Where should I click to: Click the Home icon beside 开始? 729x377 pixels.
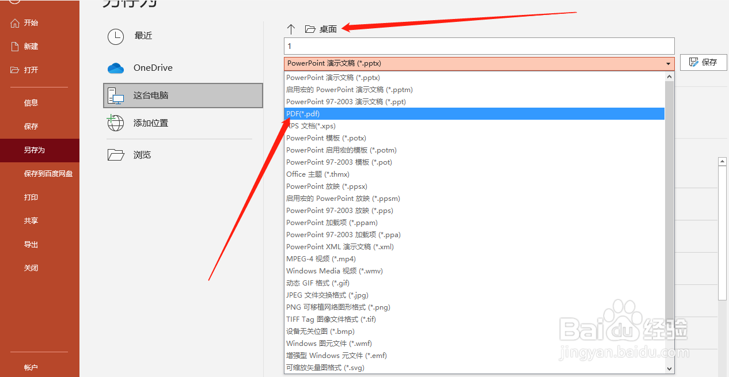pyautogui.click(x=15, y=23)
